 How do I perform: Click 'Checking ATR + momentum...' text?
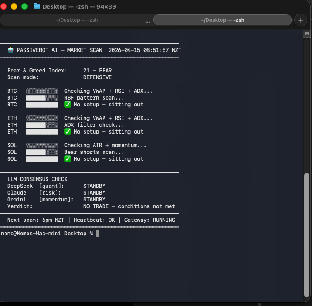[105, 145]
